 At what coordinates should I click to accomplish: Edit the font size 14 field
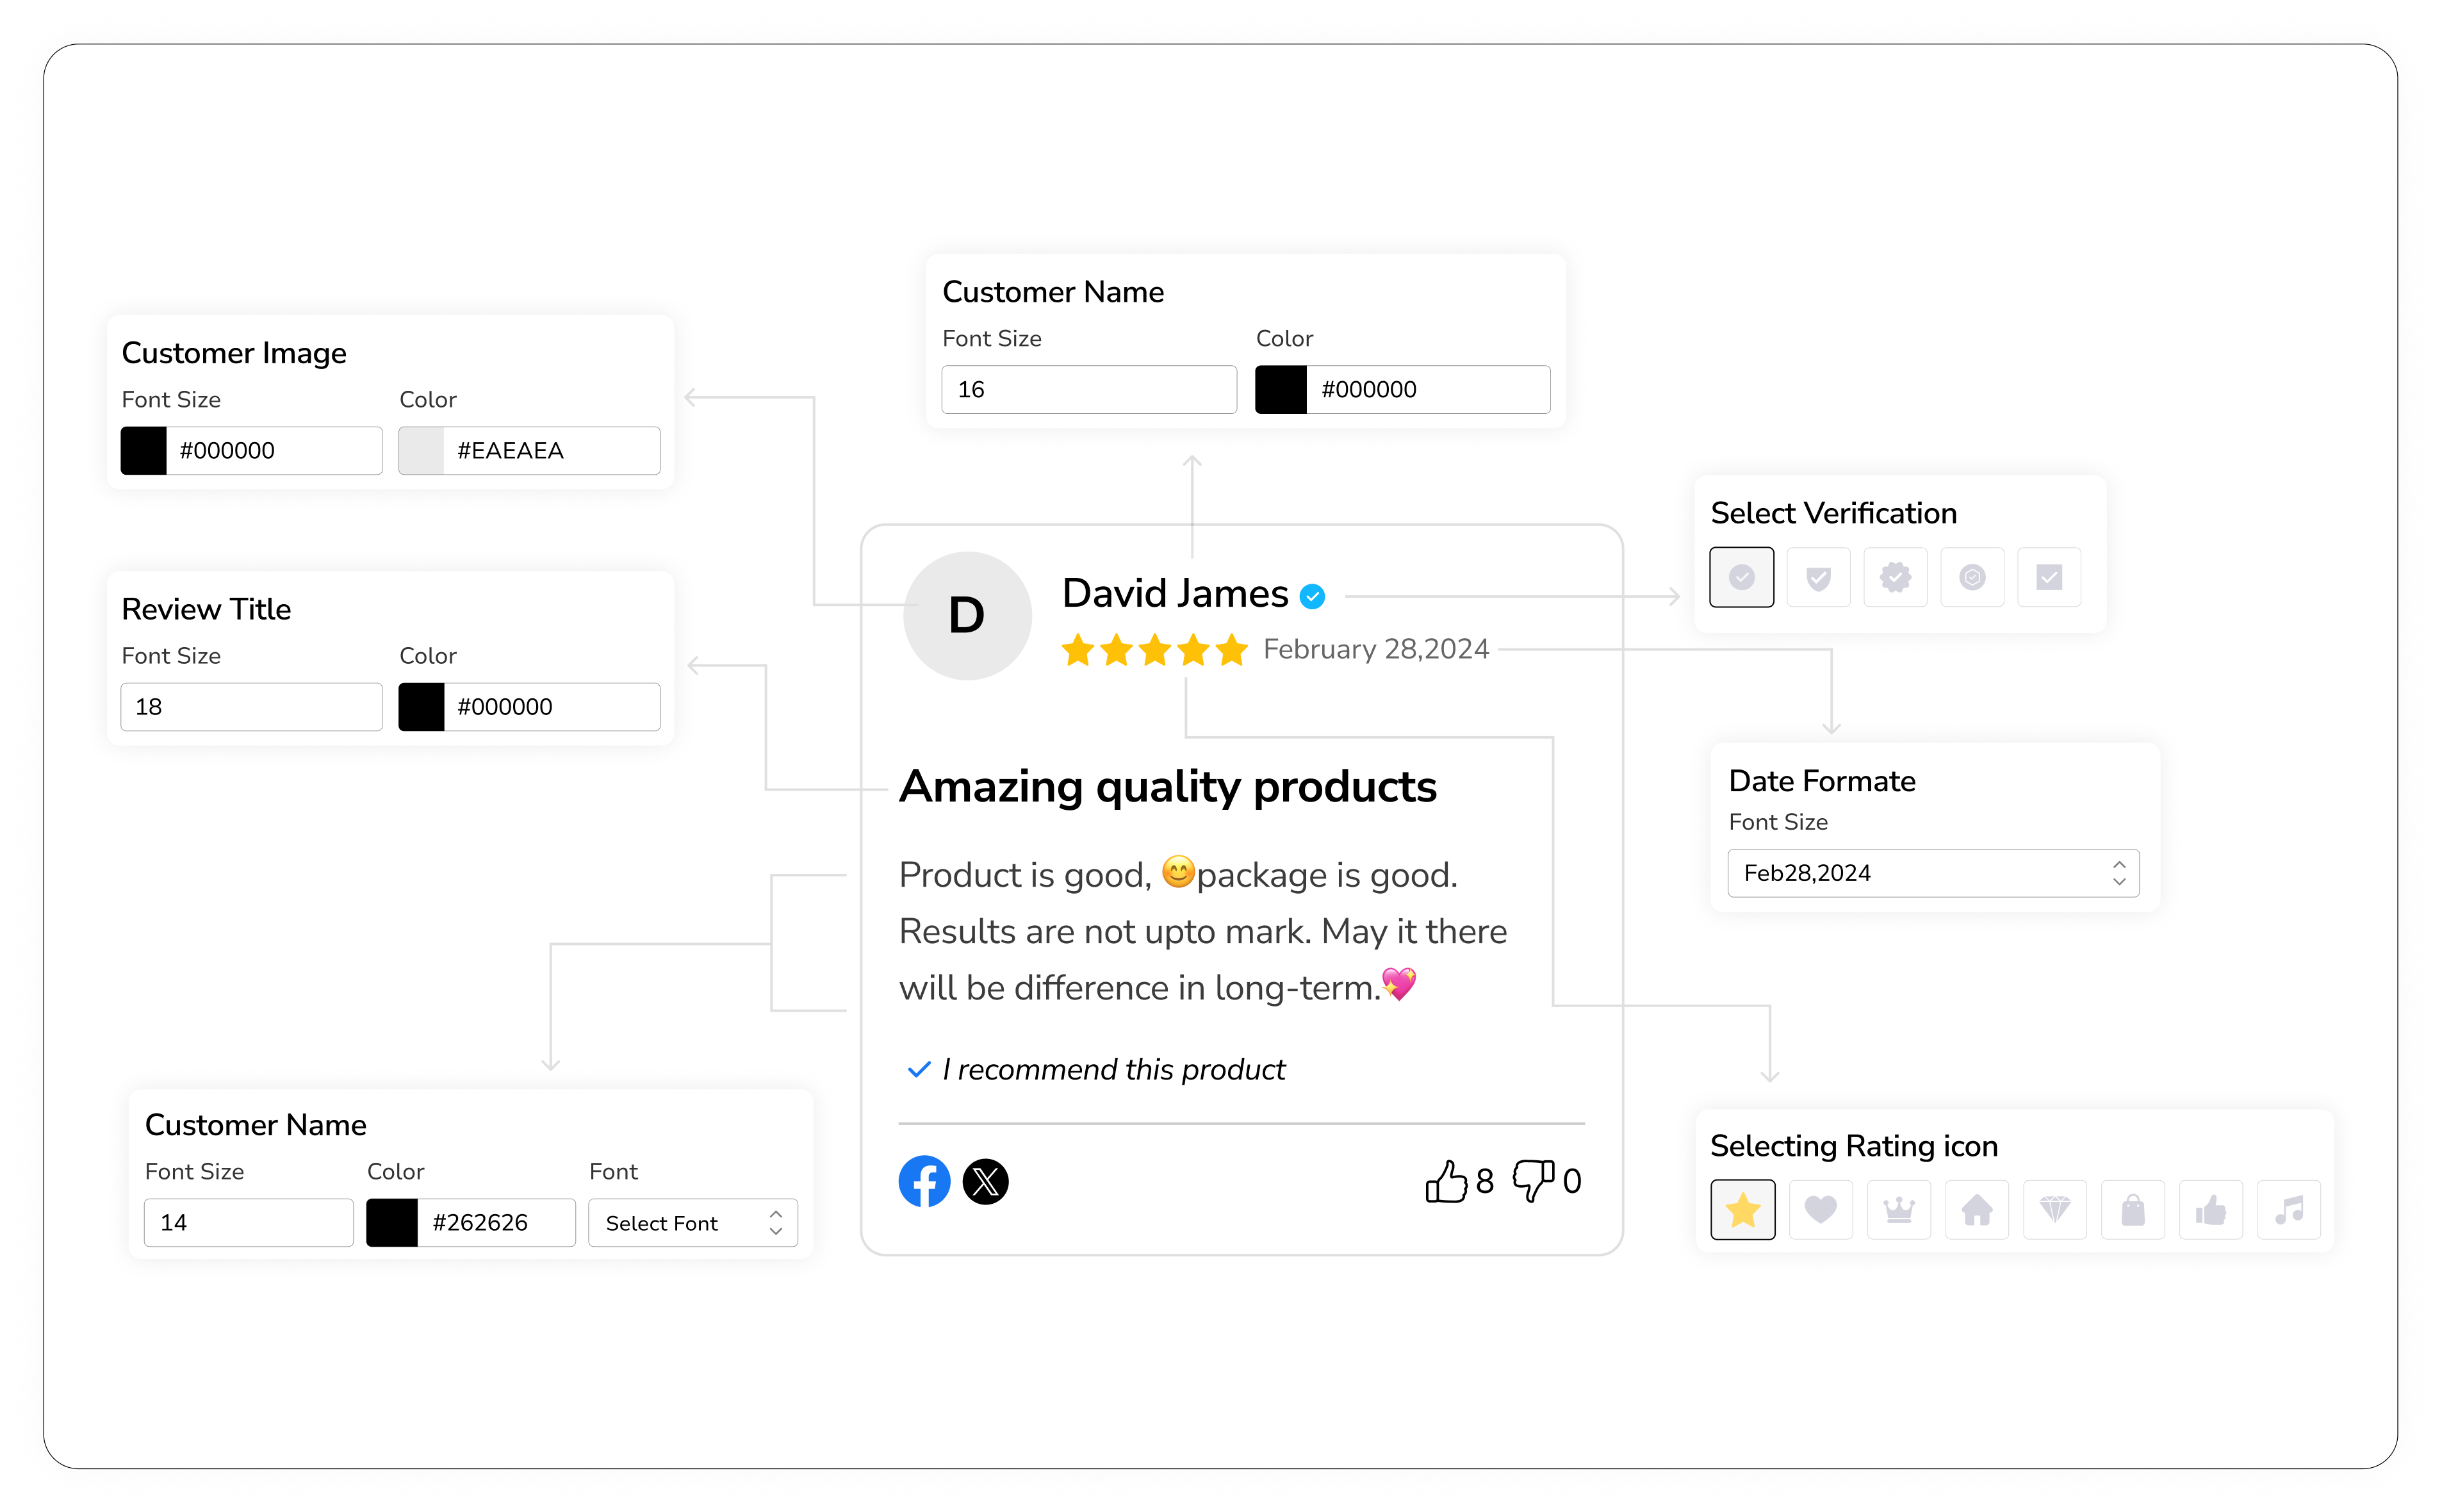pyautogui.click(x=248, y=1223)
